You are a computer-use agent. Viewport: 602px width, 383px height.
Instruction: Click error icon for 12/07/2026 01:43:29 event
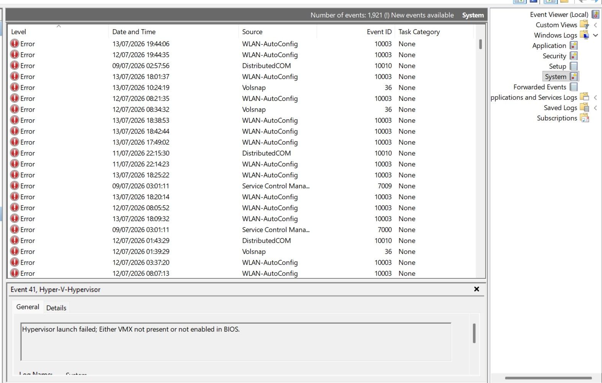coord(15,240)
